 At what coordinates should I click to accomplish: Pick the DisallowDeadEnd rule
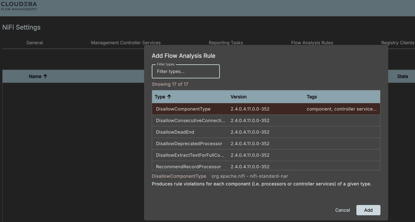[175, 132]
